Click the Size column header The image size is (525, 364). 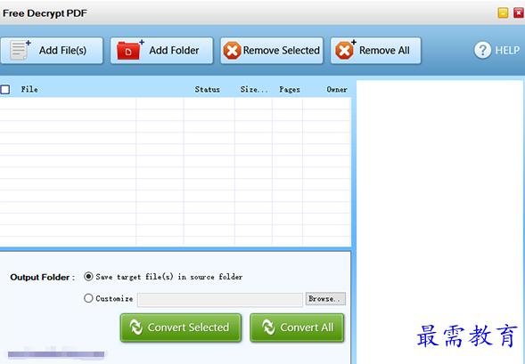pyautogui.click(x=254, y=89)
